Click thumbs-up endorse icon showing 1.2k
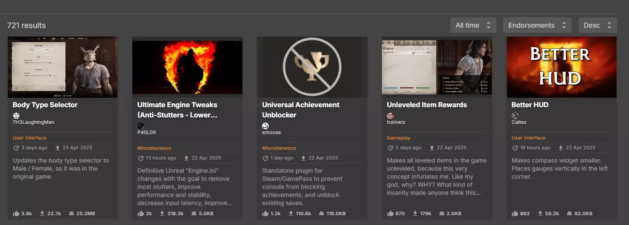 pos(265,213)
